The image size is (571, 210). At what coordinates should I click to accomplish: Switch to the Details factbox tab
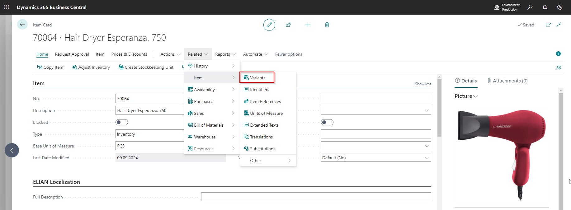tap(466, 81)
